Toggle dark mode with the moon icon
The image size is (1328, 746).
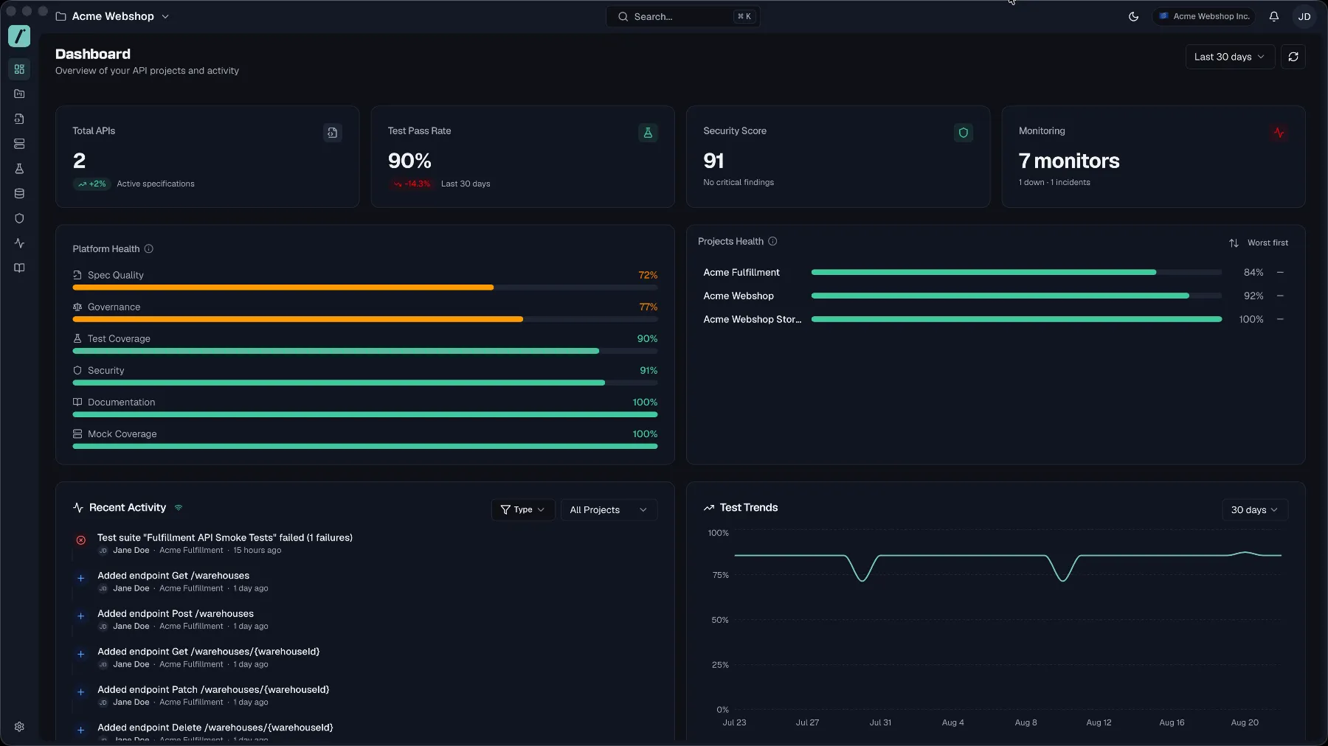pos(1133,16)
